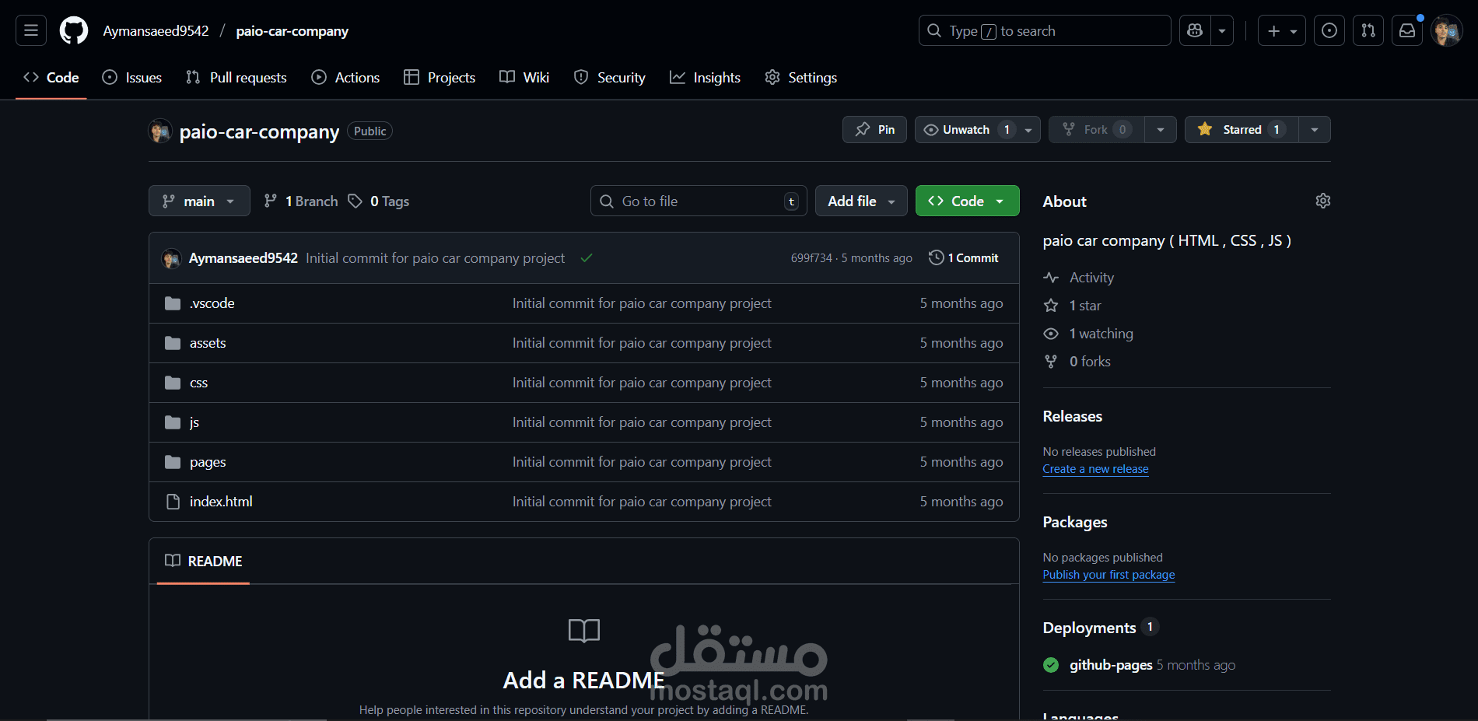Image resolution: width=1478 pixels, height=721 pixels.
Task: Open the issues circle icon in header
Action: (x=1329, y=30)
